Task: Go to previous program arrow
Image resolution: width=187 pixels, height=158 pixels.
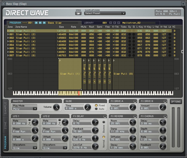Action: coord(36,23)
